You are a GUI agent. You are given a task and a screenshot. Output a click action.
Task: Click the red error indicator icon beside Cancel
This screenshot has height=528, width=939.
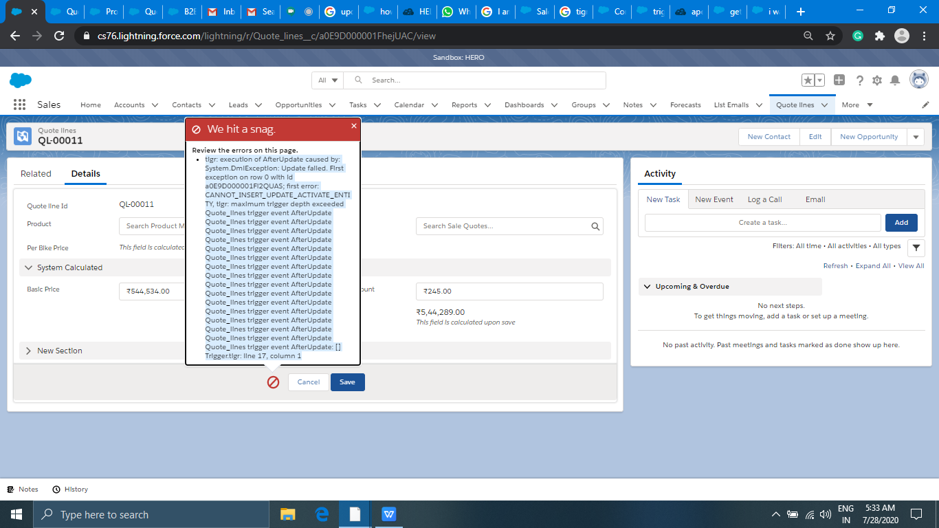click(273, 382)
